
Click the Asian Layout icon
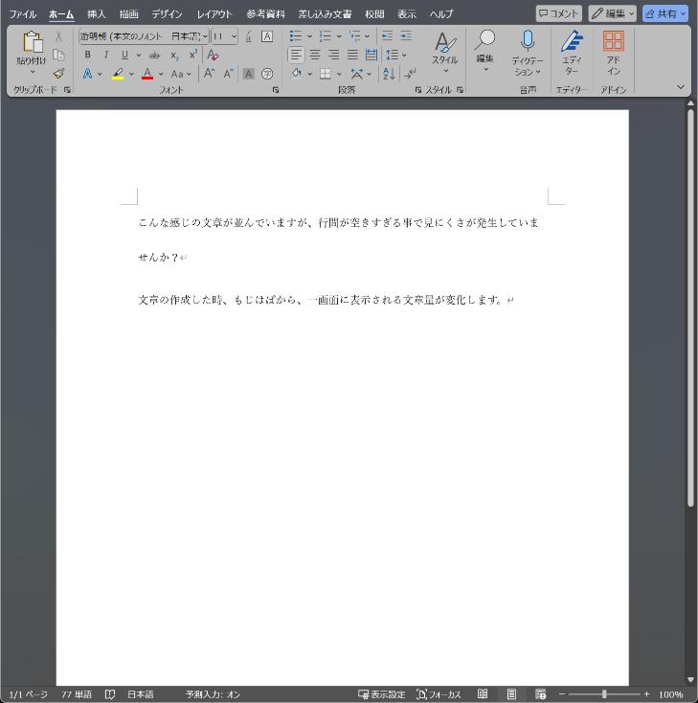point(357,74)
